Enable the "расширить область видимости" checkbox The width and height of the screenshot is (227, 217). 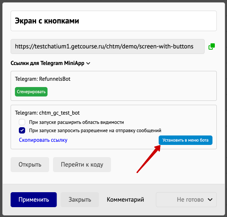coord(22,122)
